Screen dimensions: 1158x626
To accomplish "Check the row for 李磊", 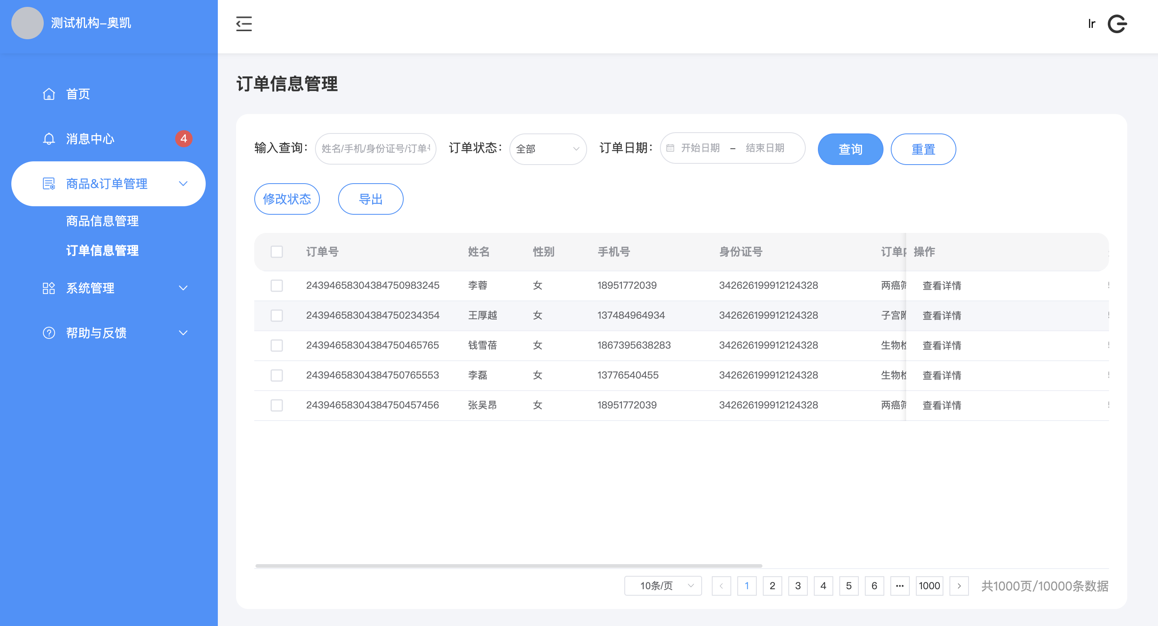I will pyautogui.click(x=277, y=375).
